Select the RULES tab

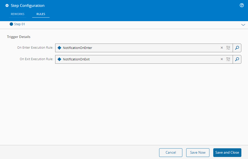coord(41,14)
